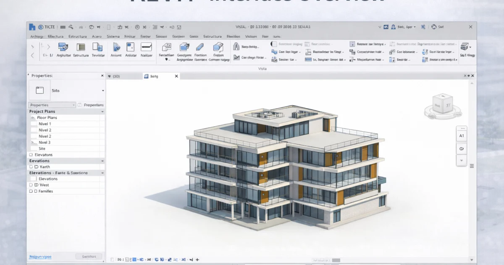504x265 pixels.
Task: Toggle the Familles checkbox in the project browser
Action: [31, 191]
